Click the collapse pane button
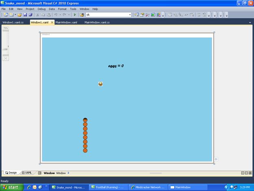The width and height of the screenshot is (254, 191). click(x=250, y=173)
